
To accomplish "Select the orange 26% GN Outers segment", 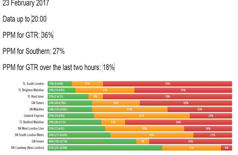I will click(x=116, y=103).
